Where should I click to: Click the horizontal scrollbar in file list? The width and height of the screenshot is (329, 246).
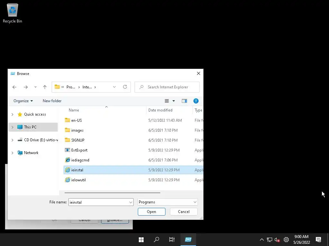pos(112,193)
